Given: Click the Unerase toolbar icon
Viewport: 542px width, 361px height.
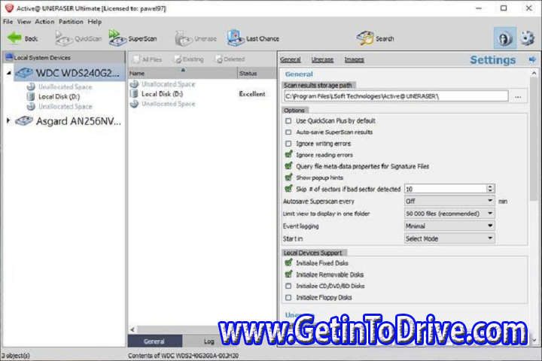Looking at the screenshot, I should coord(183,38).
